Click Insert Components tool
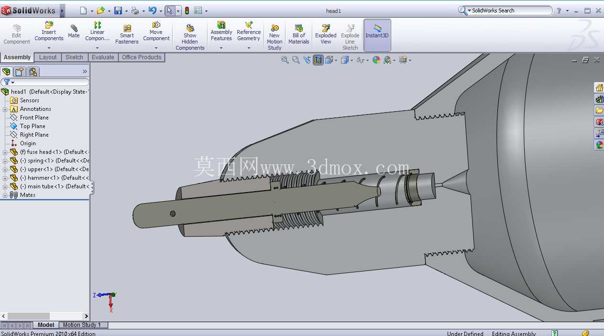Image resolution: width=604 pixels, height=336 pixels. pyautogui.click(x=49, y=32)
